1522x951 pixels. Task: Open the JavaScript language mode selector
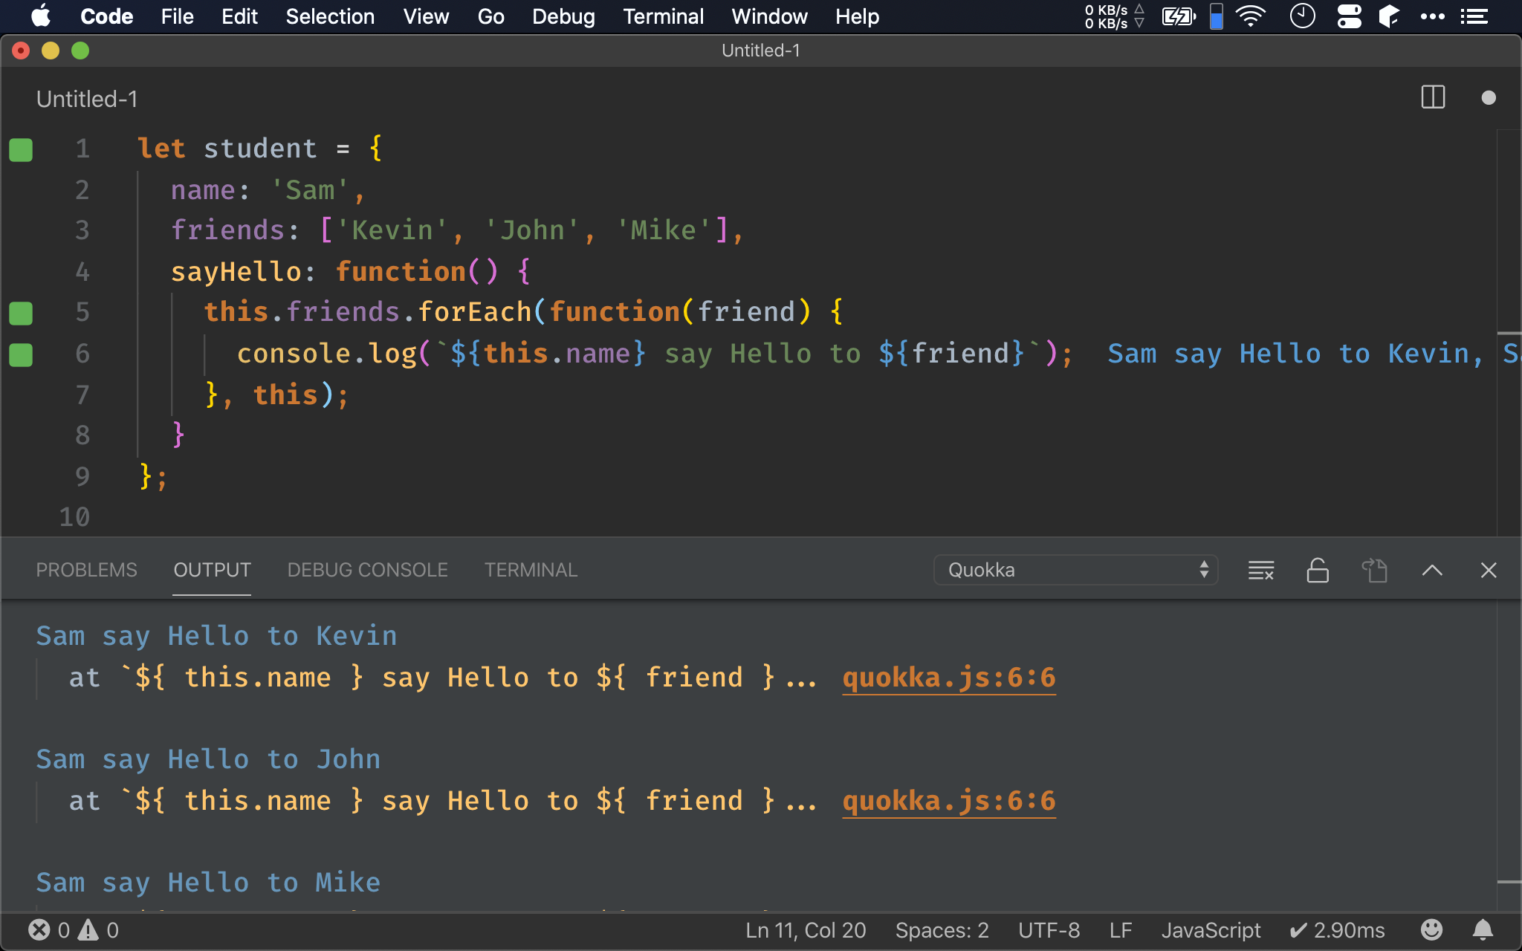pyautogui.click(x=1211, y=929)
